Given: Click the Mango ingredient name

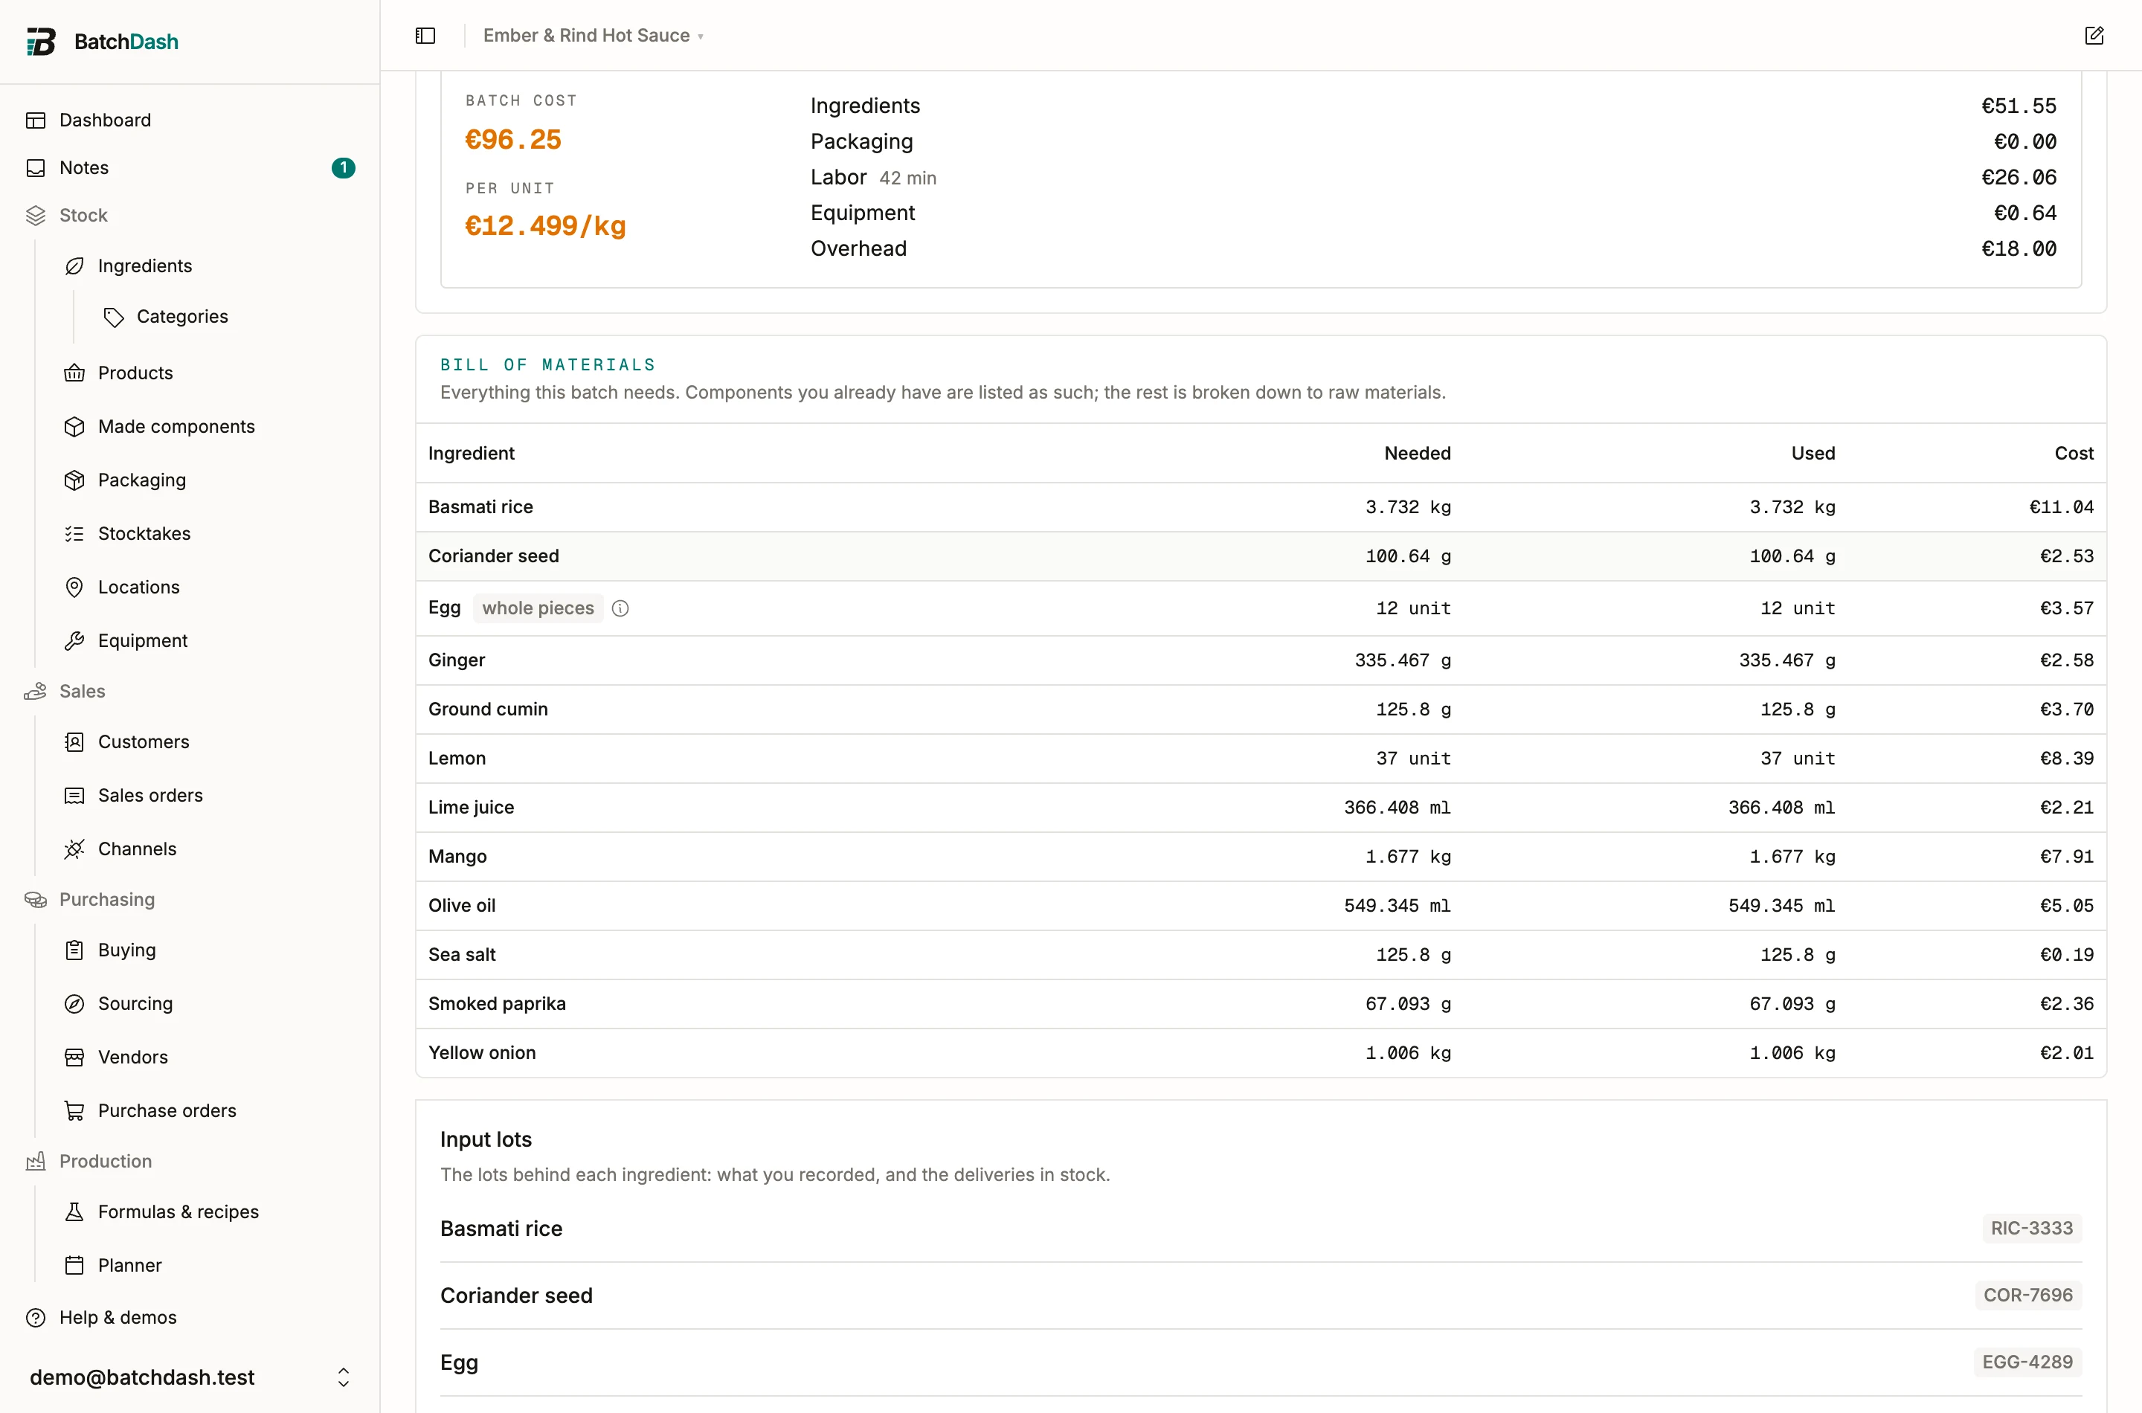Looking at the screenshot, I should coord(457,857).
